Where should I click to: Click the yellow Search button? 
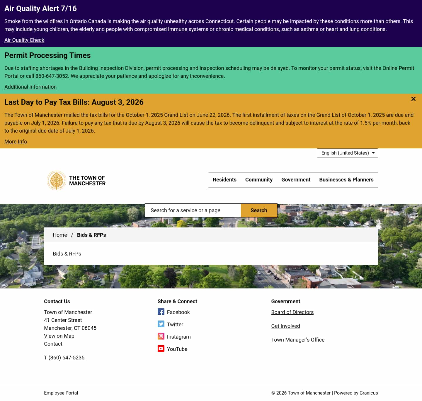[x=259, y=210]
